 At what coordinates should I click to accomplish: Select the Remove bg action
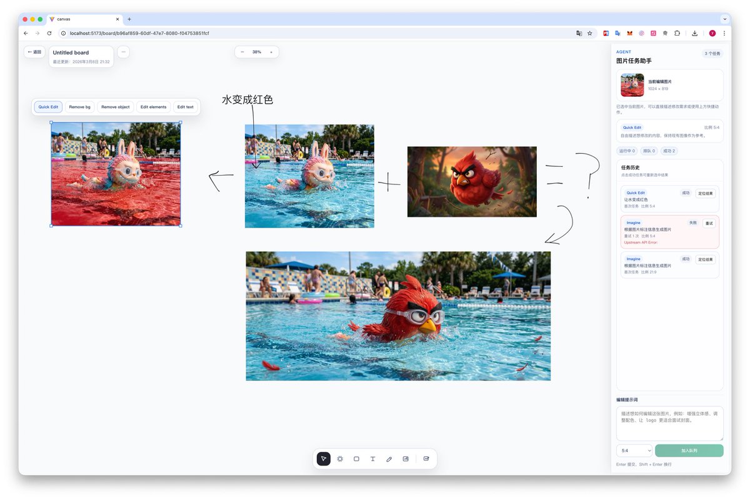point(79,107)
